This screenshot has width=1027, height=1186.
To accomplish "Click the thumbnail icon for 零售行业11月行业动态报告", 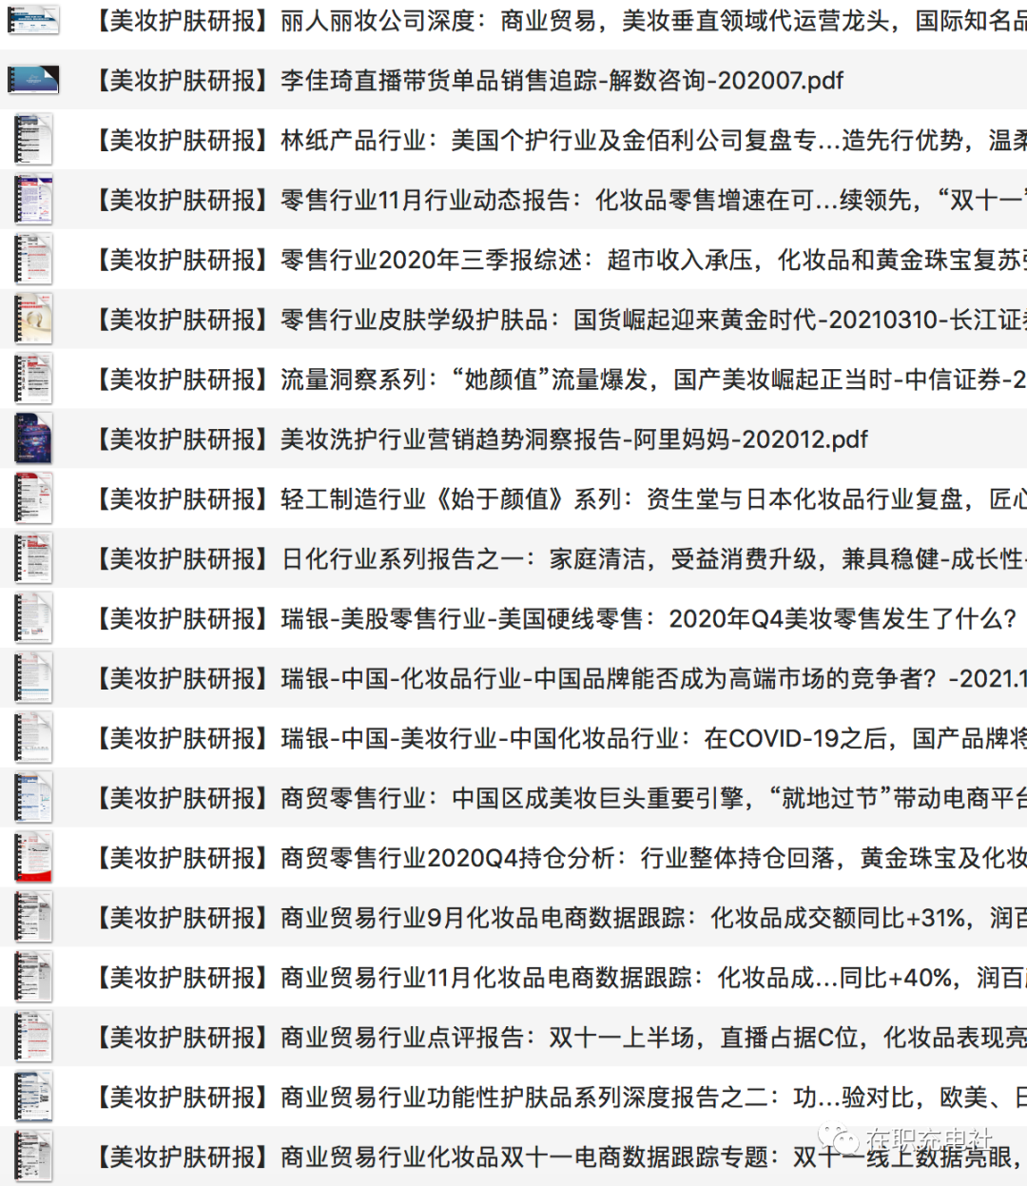I will click(x=33, y=200).
